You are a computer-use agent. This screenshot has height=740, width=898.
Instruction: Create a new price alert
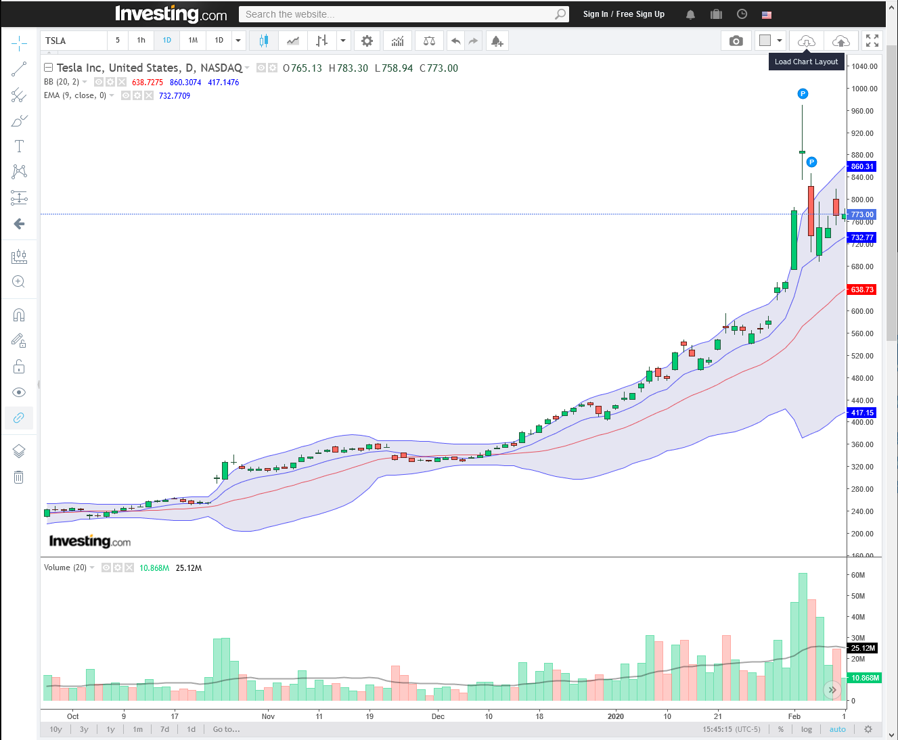pos(497,41)
